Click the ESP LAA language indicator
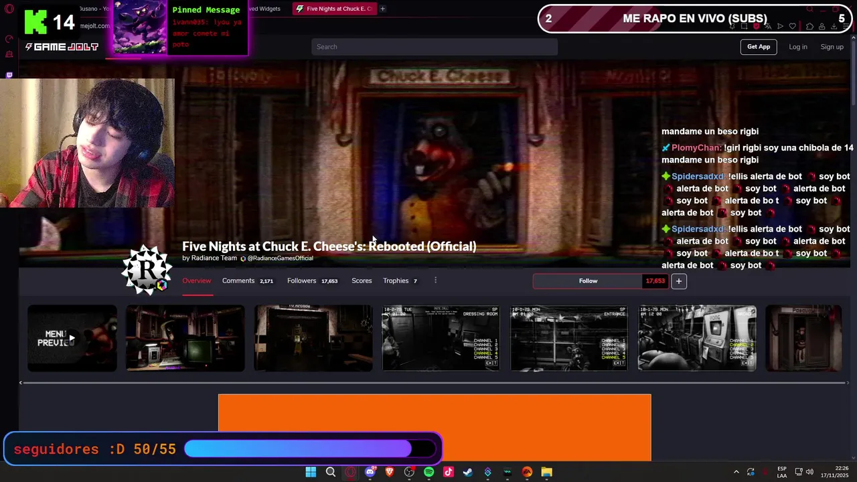The height and width of the screenshot is (482, 857). click(x=782, y=472)
